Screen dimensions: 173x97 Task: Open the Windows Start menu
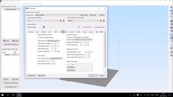[x=2, y=95]
